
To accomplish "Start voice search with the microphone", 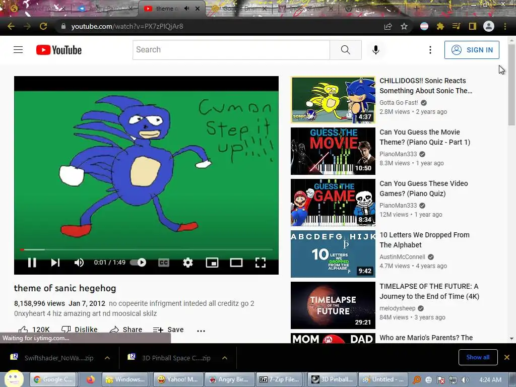I will coord(376,50).
